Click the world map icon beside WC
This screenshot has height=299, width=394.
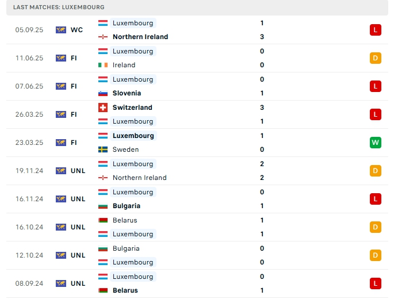pos(61,30)
